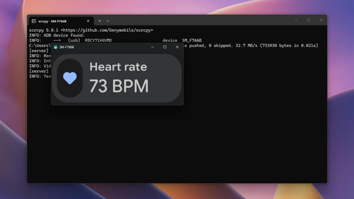Minimize the terminal window
This screenshot has height=199, width=354.
(x=296, y=20)
